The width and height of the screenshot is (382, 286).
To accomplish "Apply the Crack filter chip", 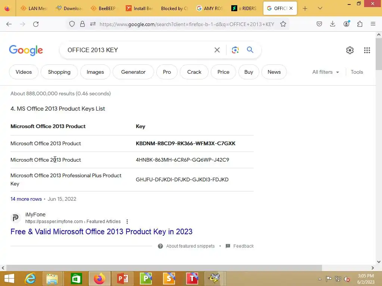I will [194, 72].
